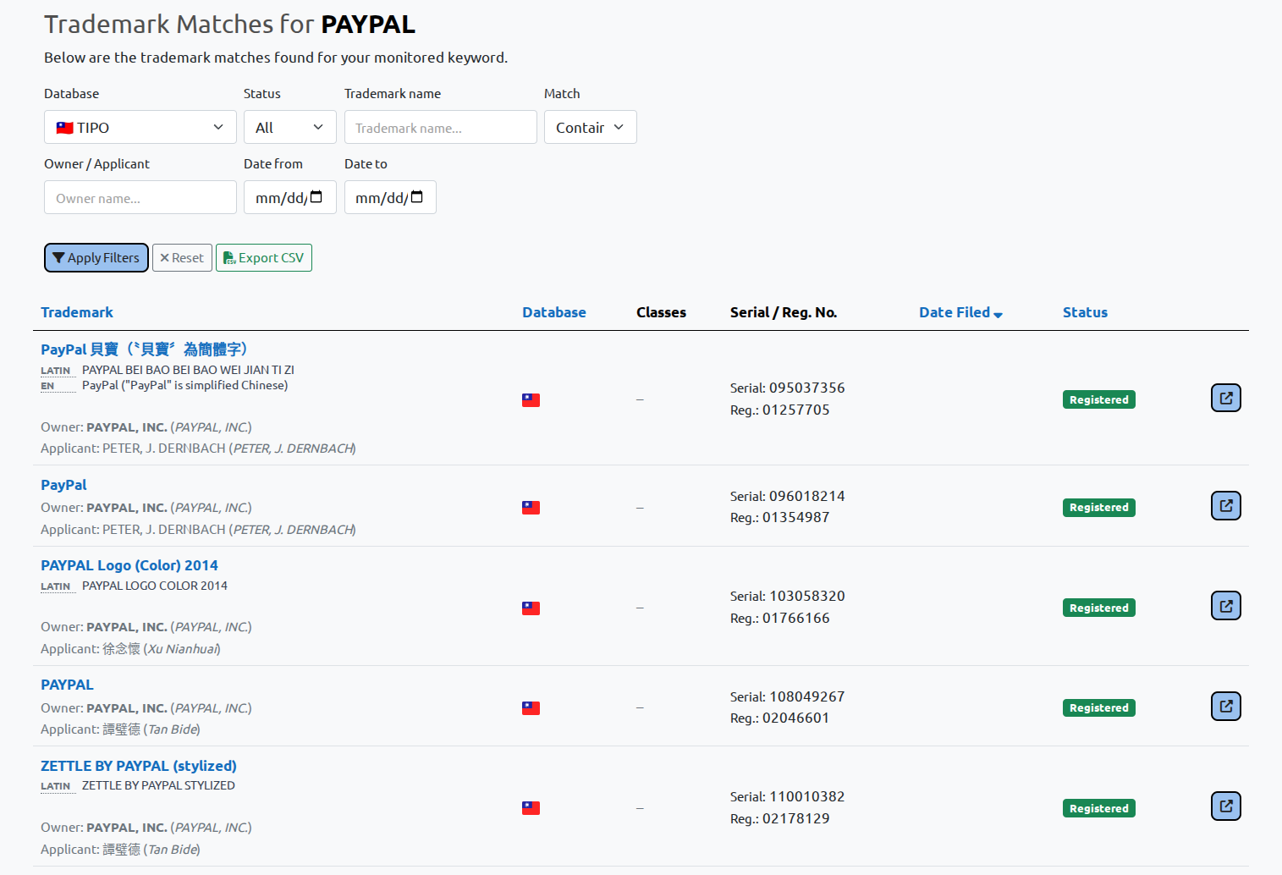
Task: Open calendar picker in Date to field
Action: [x=416, y=197]
